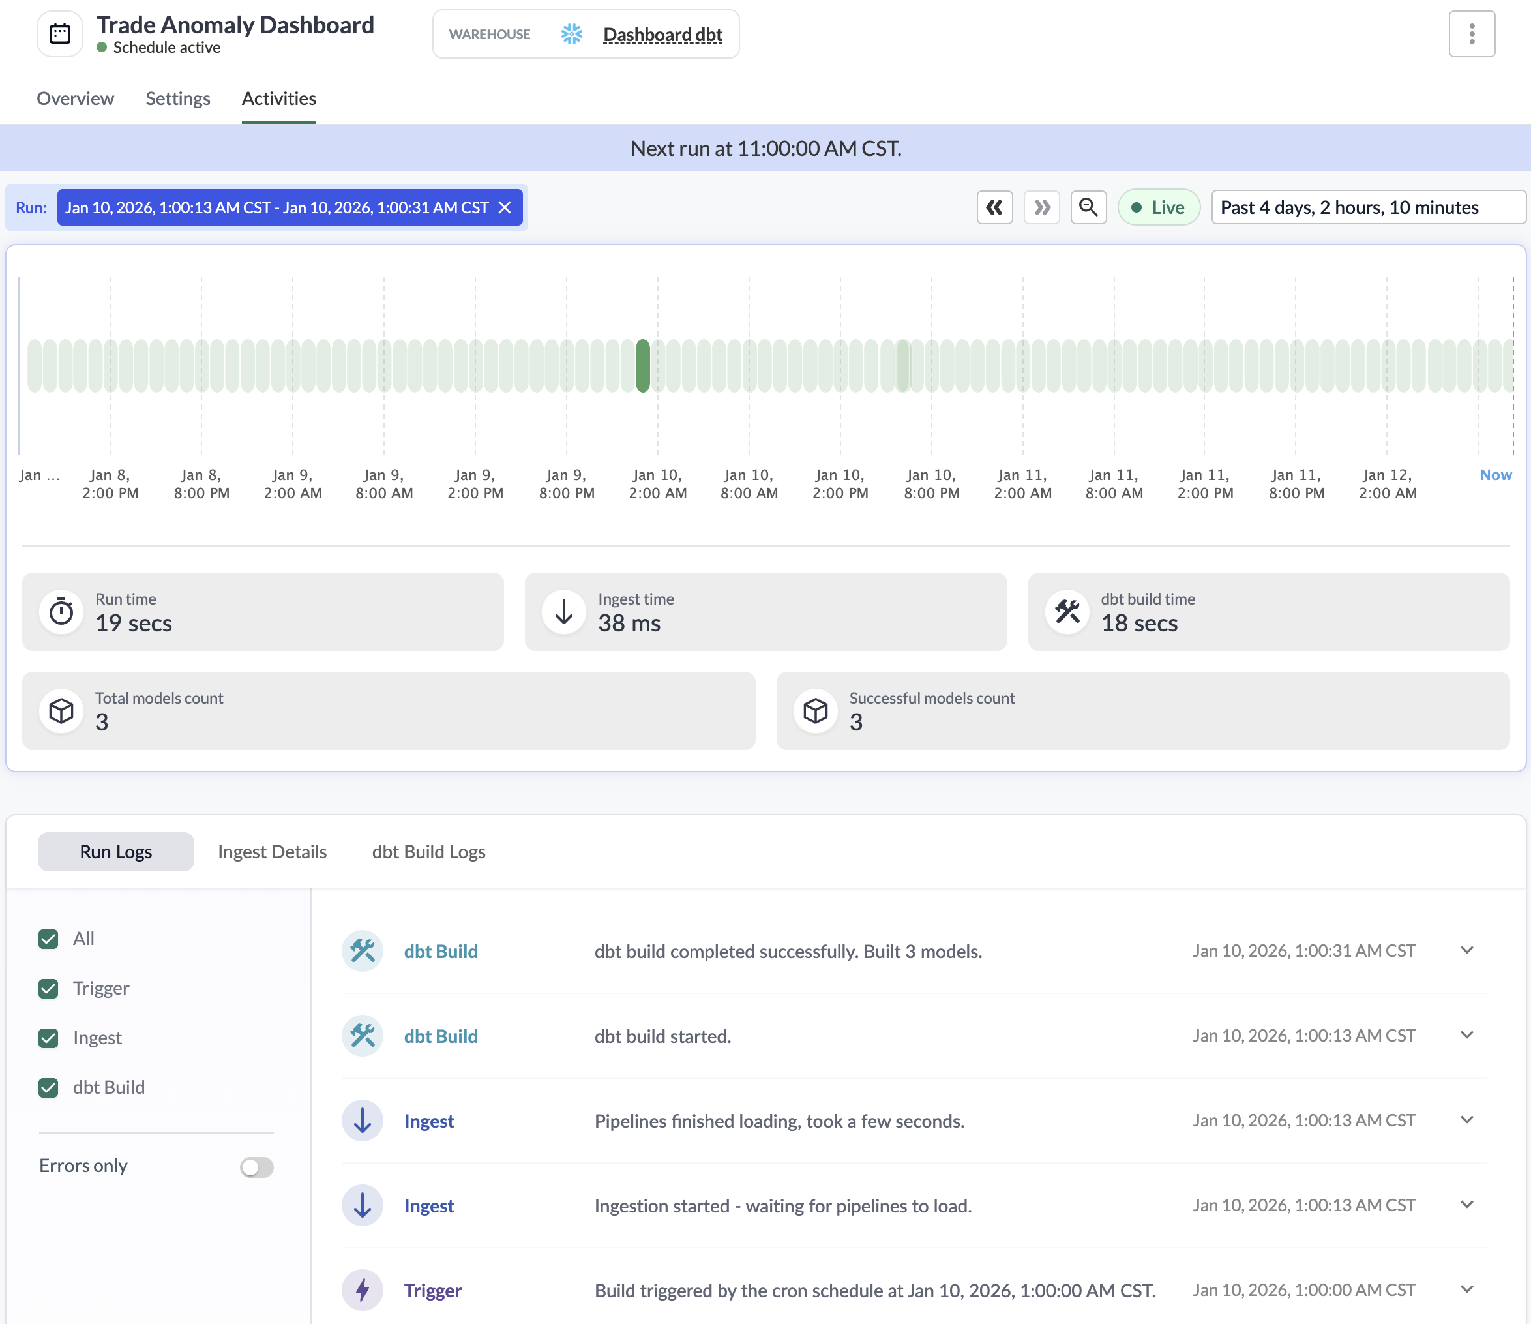Open the Dashboard dbt warehouse link
Image resolution: width=1531 pixels, height=1324 pixels.
(662, 35)
